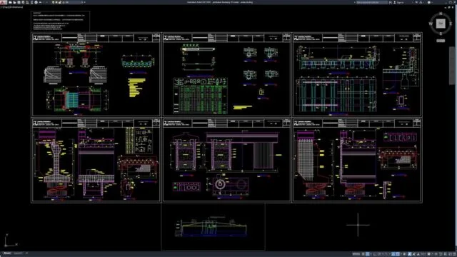
Task: Click the TOP face of the ViewCube
Action: tap(441, 24)
